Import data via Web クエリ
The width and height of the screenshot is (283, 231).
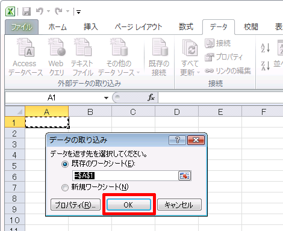[x=57, y=58]
